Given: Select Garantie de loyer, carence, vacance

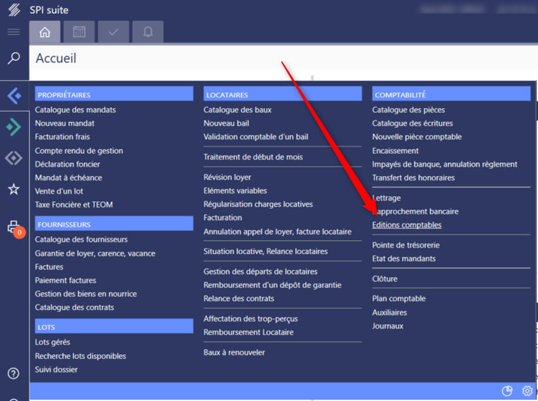Looking at the screenshot, I should click(x=95, y=253).
